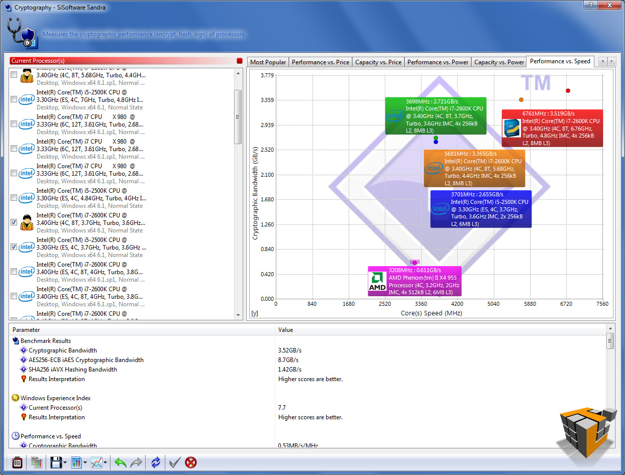The height and width of the screenshot is (475, 625).
Task: Click user avatar icon on i7-2600K 3.7GHz row
Action: coord(27,222)
